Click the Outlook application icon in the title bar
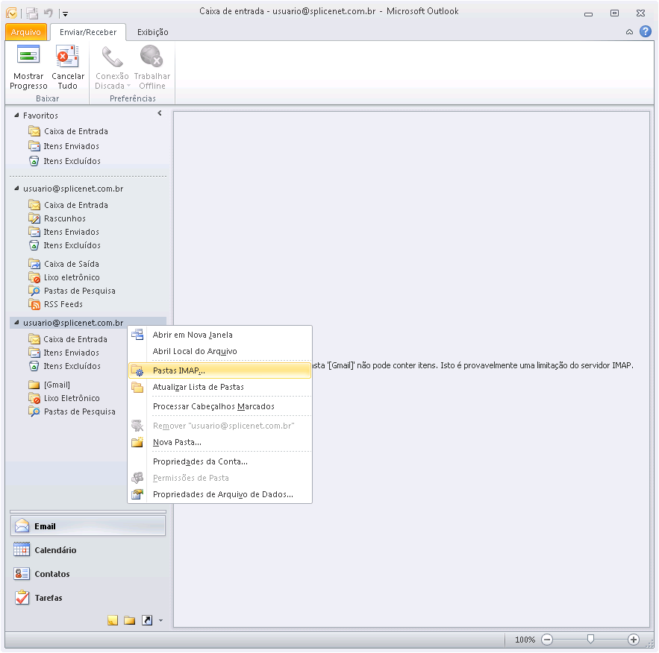This screenshot has width=659, height=653. [12, 13]
